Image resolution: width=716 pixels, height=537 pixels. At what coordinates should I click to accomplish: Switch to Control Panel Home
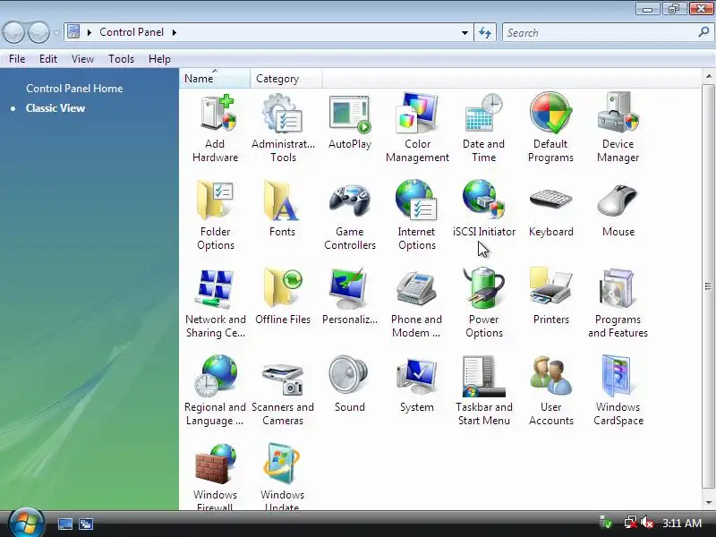pos(74,89)
